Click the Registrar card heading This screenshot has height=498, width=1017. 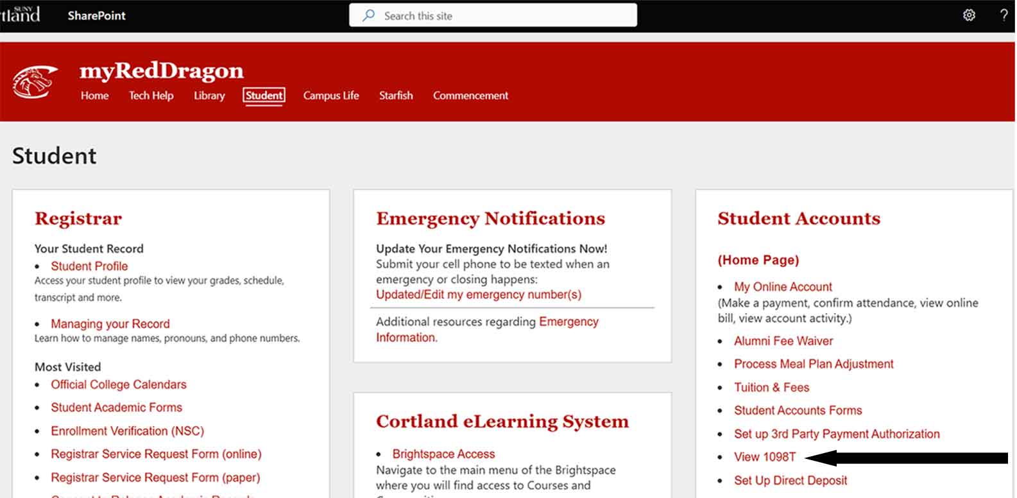click(78, 218)
